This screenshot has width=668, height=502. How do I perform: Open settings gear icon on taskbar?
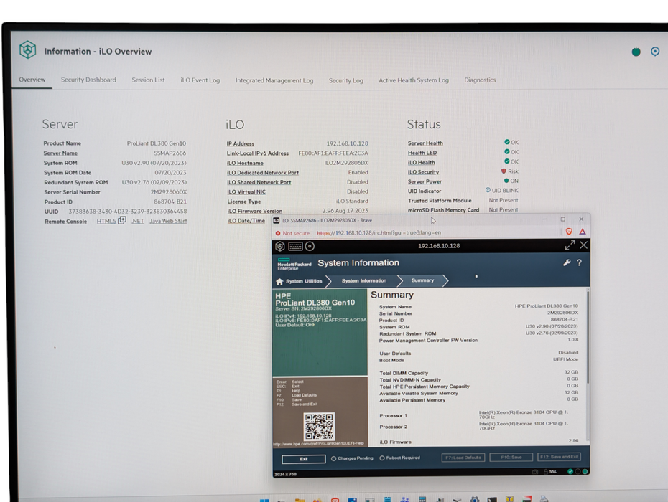pyautogui.click(x=475, y=499)
